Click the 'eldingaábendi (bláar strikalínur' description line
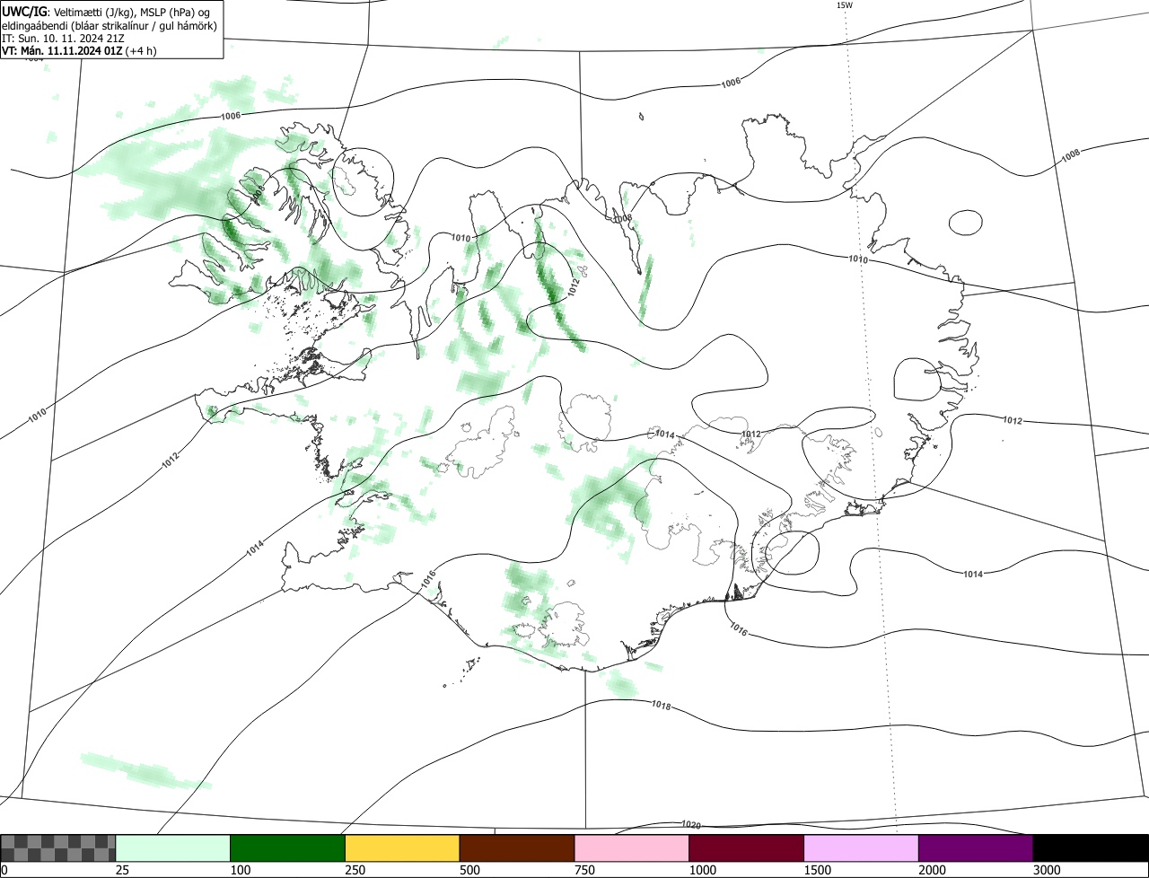The image size is (1149, 878). point(109,25)
